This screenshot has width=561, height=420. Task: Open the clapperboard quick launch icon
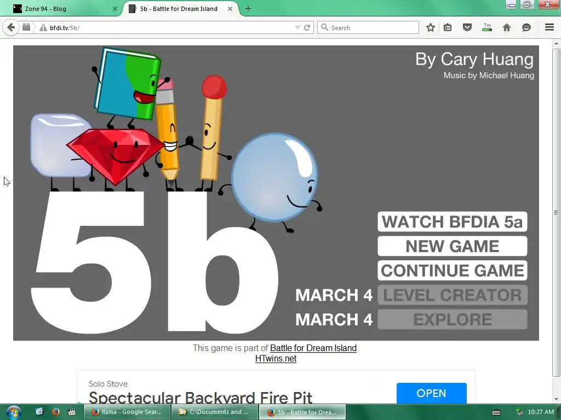pos(72,412)
